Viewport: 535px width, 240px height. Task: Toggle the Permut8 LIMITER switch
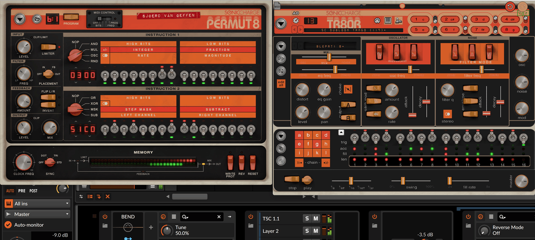[48, 47]
